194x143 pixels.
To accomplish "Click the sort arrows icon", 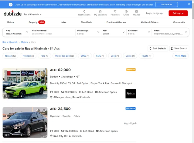I will [150, 48].
